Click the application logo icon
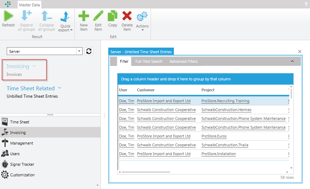310x189 pixels. (8, 4)
